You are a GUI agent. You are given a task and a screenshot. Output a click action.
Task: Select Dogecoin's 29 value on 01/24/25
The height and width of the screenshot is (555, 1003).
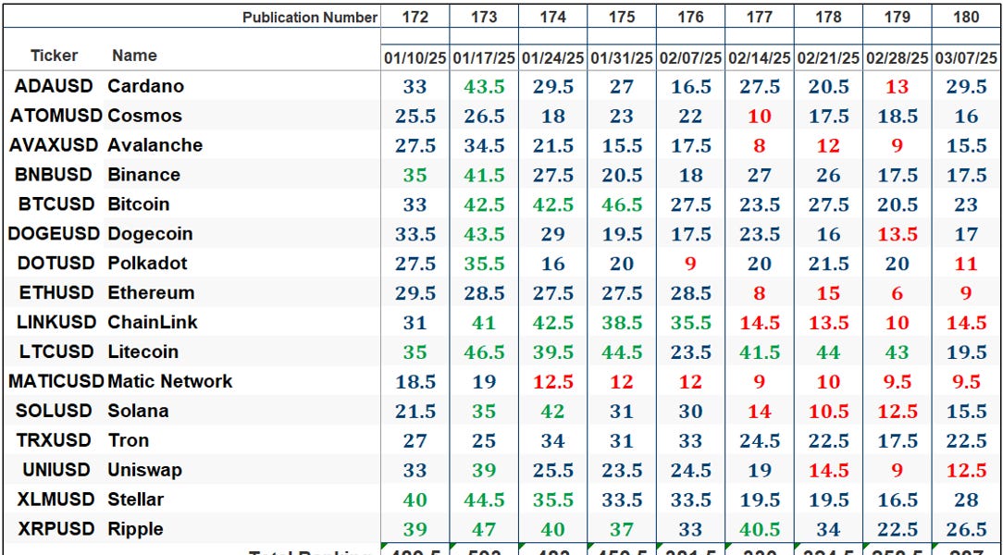(552, 233)
